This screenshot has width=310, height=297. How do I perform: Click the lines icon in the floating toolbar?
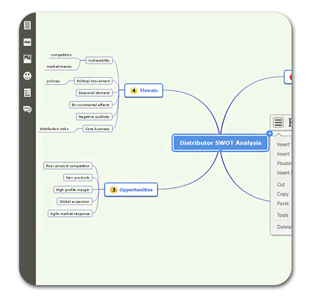click(278, 122)
